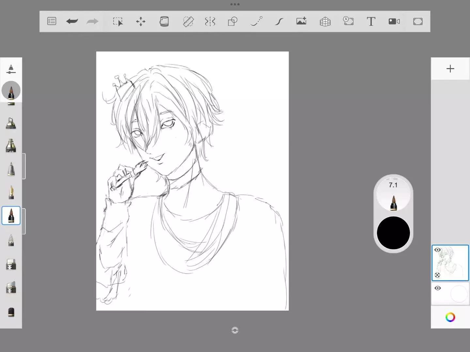Add text with the Text tool
The height and width of the screenshot is (352, 470).
pyautogui.click(x=371, y=22)
